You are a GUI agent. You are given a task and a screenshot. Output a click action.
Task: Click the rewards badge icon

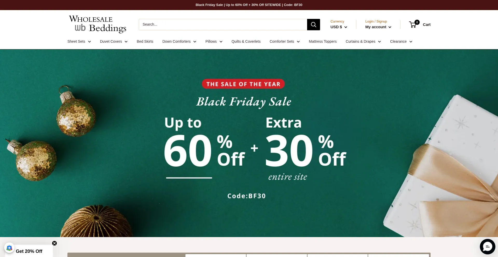tap(9, 248)
